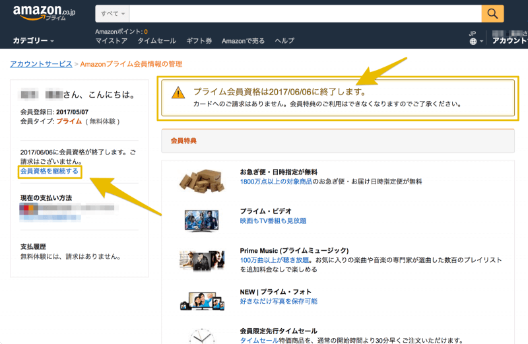This screenshot has height=344, width=528.
Task: Click the 会員限定先行タイムセール heading
Action: 279,331
